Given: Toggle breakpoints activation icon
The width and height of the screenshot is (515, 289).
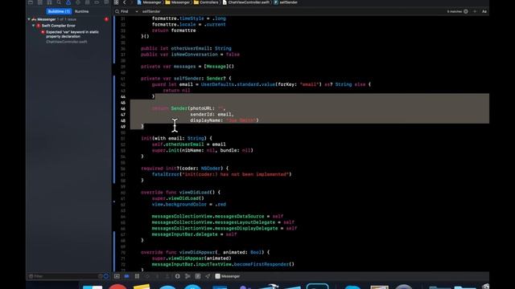Looking at the screenshot, I should click(x=127, y=276).
